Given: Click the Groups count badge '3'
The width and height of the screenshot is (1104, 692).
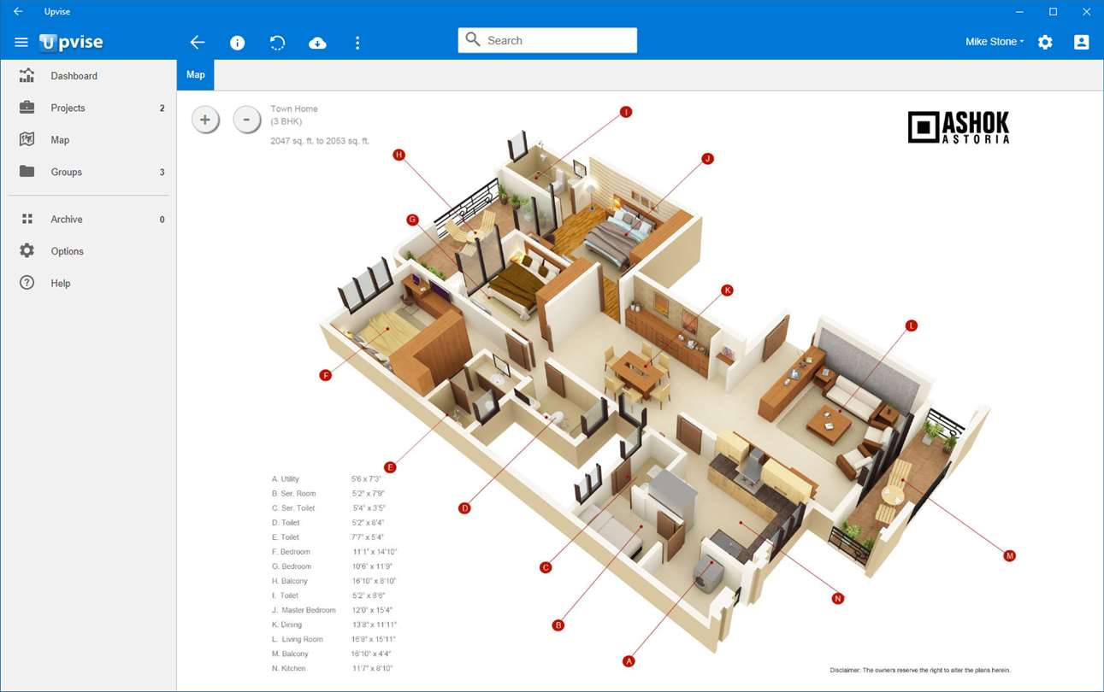Looking at the screenshot, I should click(x=162, y=173).
